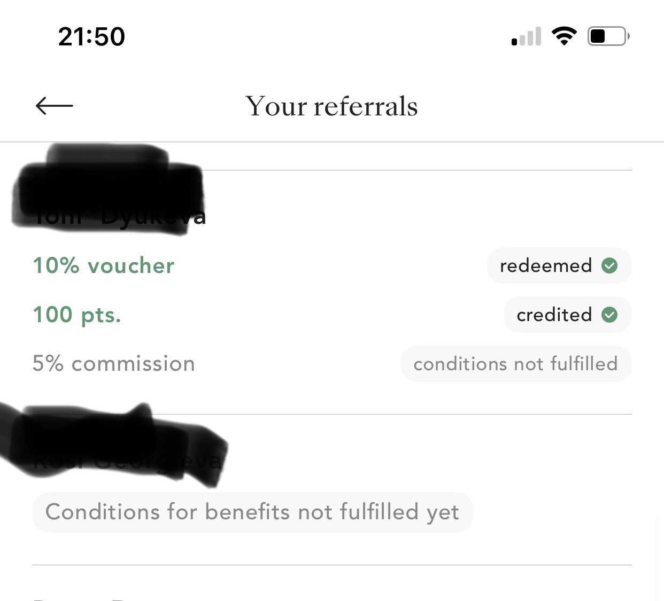The height and width of the screenshot is (601, 664).
Task: Click the green checkmark beside credited
Action: (x=609, y=315)
